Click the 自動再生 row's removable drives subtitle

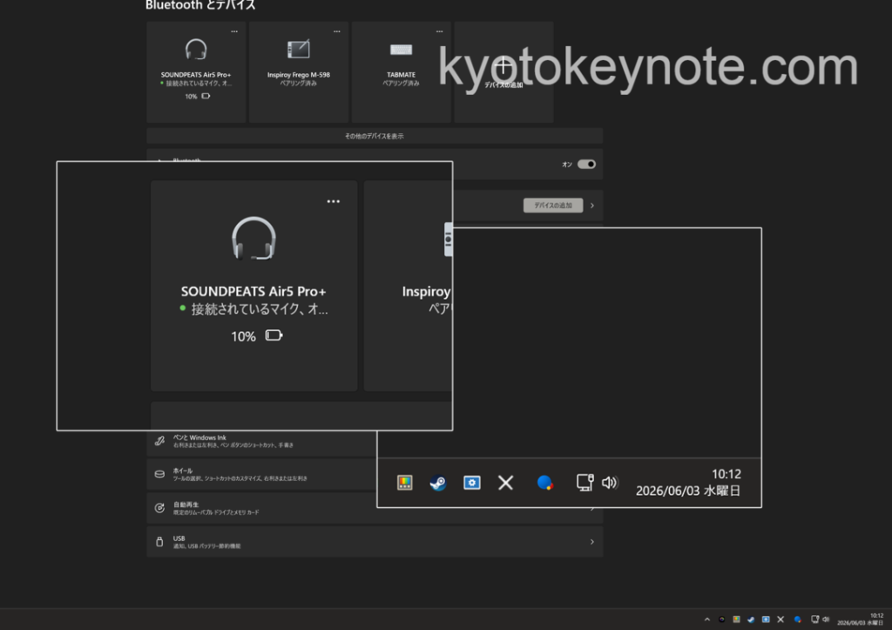[216, 512]
